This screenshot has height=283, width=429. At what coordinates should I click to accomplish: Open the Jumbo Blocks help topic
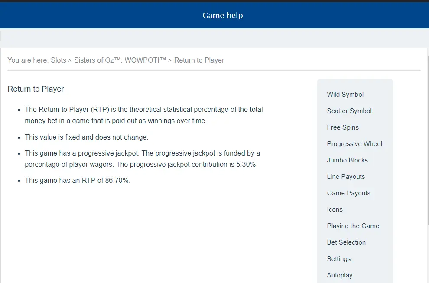point(347,160)
